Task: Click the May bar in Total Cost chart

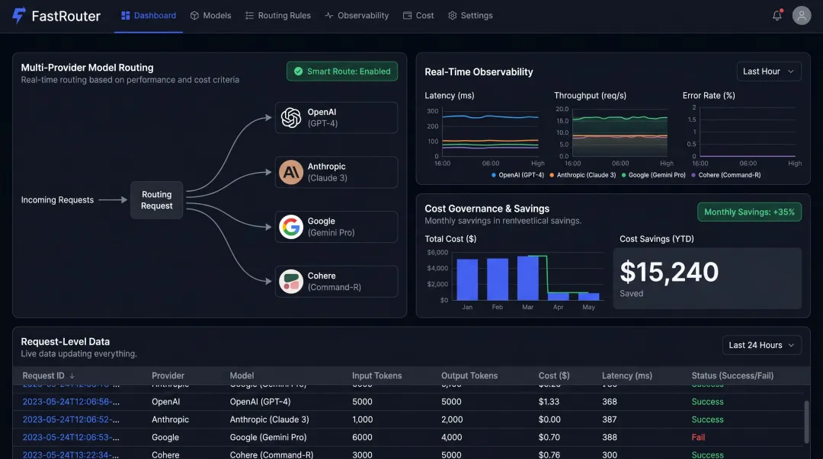Action: point(589,296)
